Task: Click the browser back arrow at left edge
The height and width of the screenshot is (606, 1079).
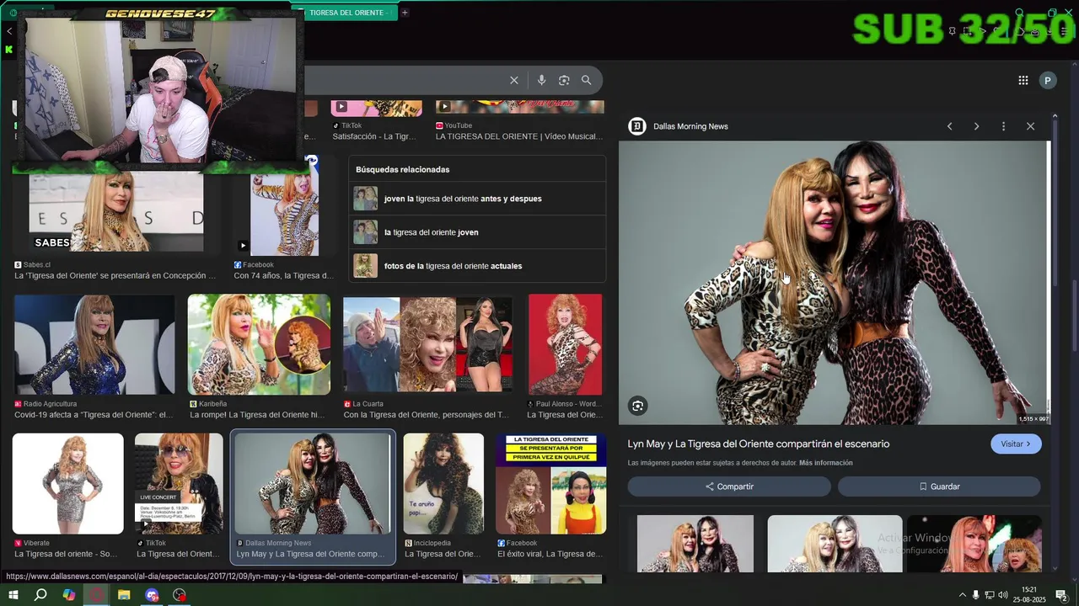Action: coord(8,31)
